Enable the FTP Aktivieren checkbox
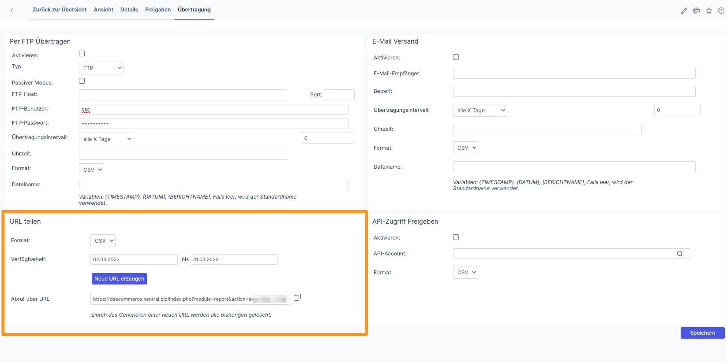The width and height of the screenshot is (727, 362). point(82,53)
